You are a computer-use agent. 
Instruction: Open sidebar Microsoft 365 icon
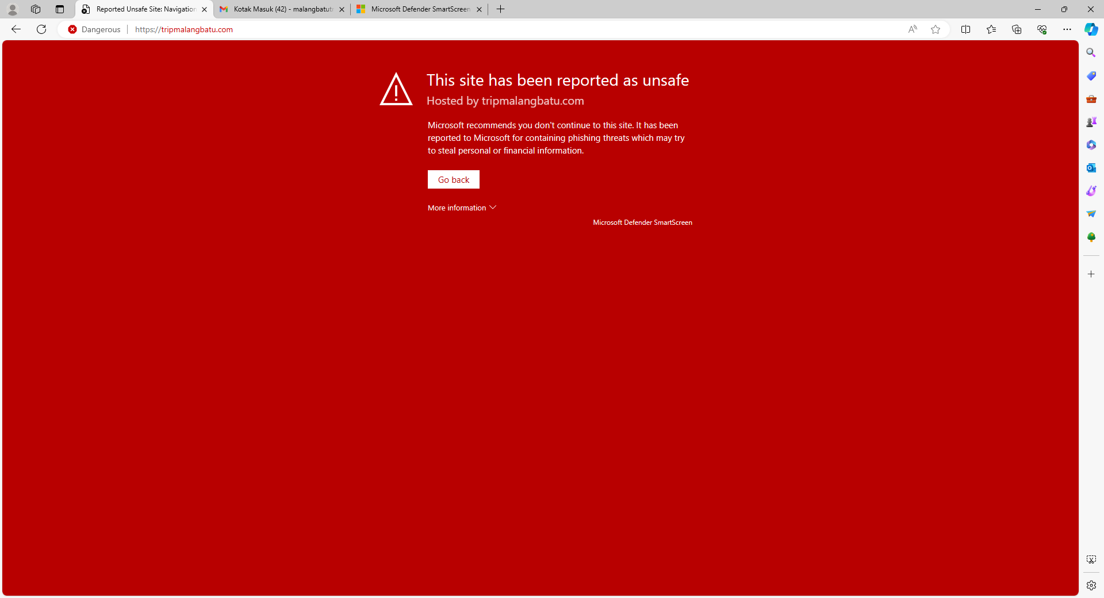click(1091, 145)
